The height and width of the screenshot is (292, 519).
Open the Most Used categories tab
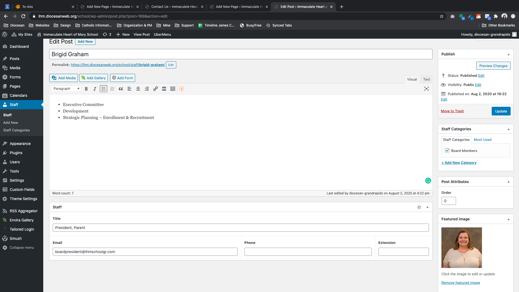tap(483, 140)
